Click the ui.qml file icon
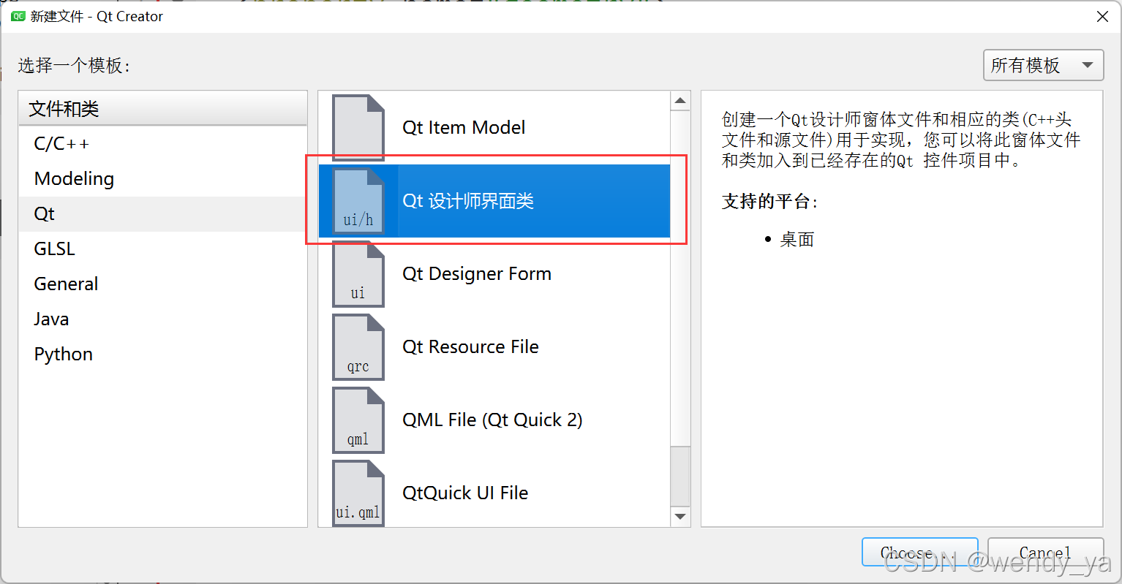The height and width of the screenshot is (584, 1122). (358, 493)
